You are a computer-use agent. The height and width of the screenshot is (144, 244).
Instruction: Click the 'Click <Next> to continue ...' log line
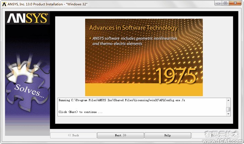[80, 112]
